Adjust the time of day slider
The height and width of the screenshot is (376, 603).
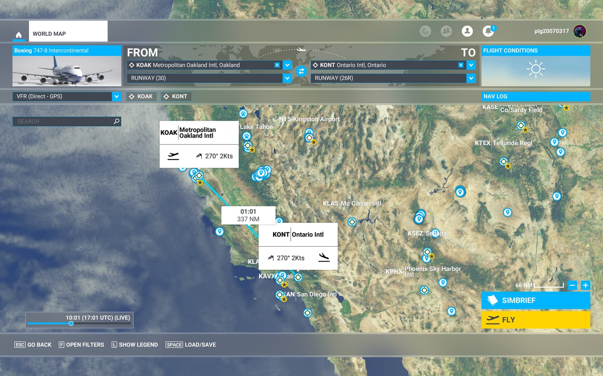point(71,323)
